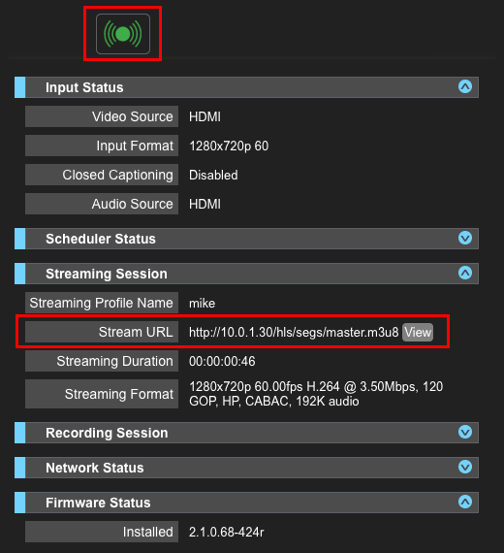
Task: Select the Input Status header bar
Action: click(x=246, y=87)
